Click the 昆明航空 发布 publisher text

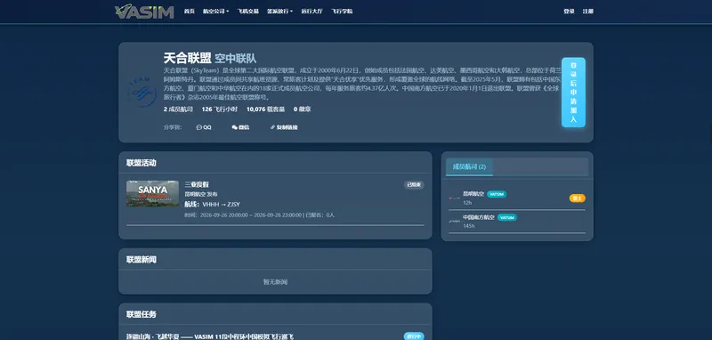point(201,194)
